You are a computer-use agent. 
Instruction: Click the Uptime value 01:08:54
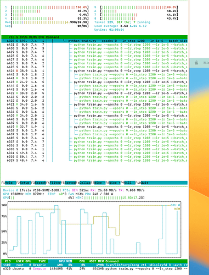pyautogui.click(x=116, y=30)
